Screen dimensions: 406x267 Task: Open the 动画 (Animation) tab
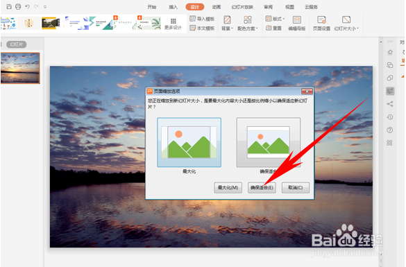217,7
